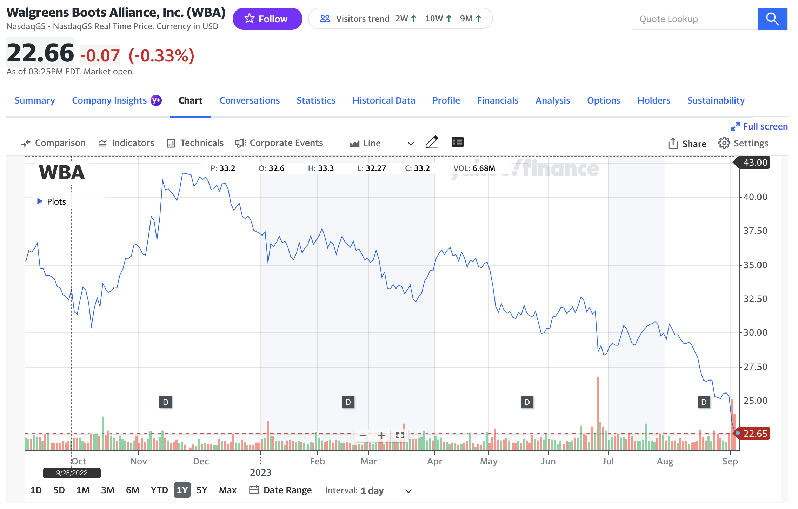Select the 5Y time range
798x509 pixels.
(202, 490)
